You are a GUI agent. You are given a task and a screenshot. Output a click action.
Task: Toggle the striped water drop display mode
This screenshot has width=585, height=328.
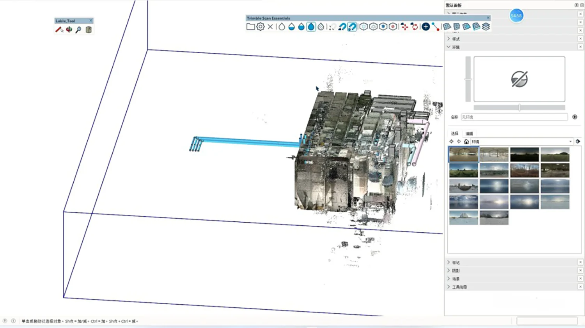(x=321, y=26)
